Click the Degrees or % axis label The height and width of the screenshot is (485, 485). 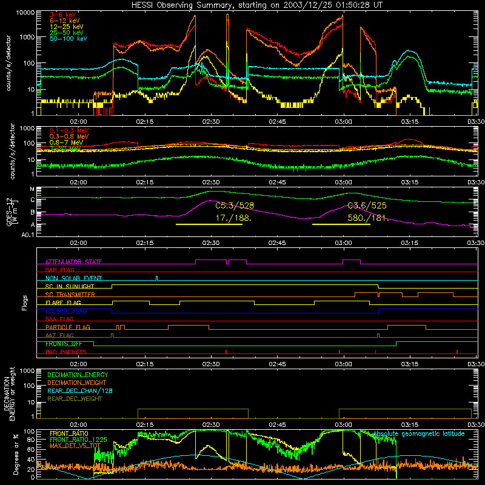click(16, 454)
